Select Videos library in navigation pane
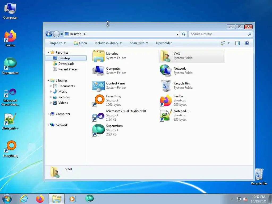 (63, 103)
